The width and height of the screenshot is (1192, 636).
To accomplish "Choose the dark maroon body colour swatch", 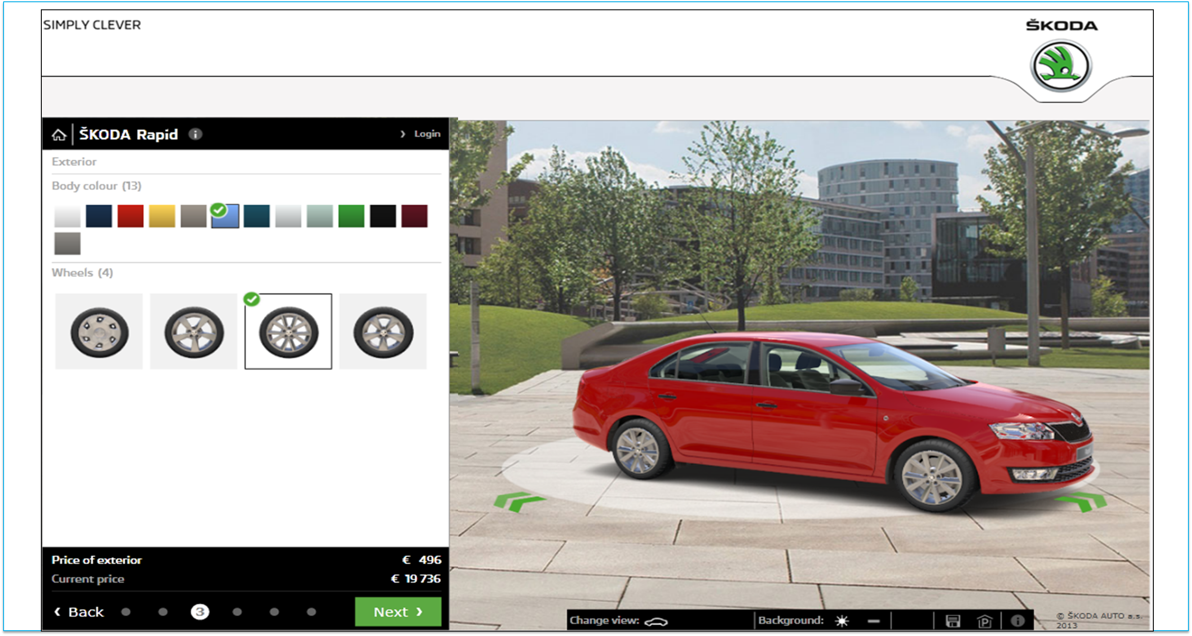I will pos(415,216).
